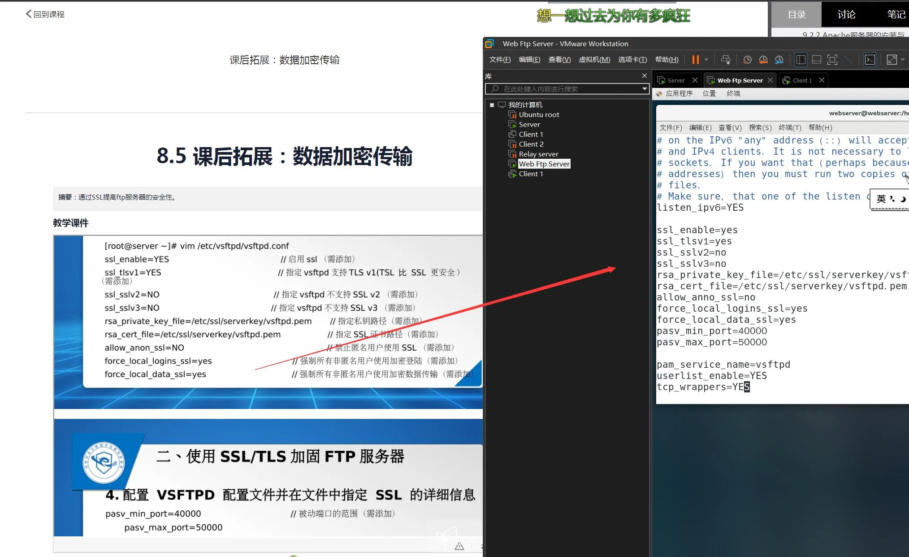Select Web Ftp Server in the library tree

pyautogui.click(x=544, y=164)
